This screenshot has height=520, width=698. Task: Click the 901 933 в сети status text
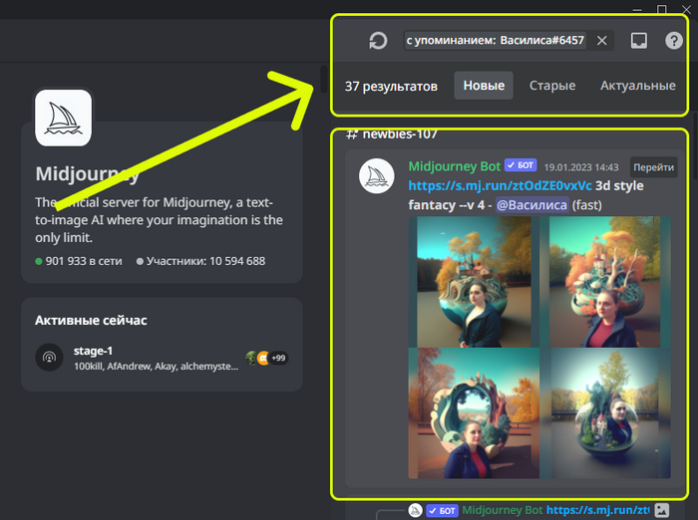point(84,261)
